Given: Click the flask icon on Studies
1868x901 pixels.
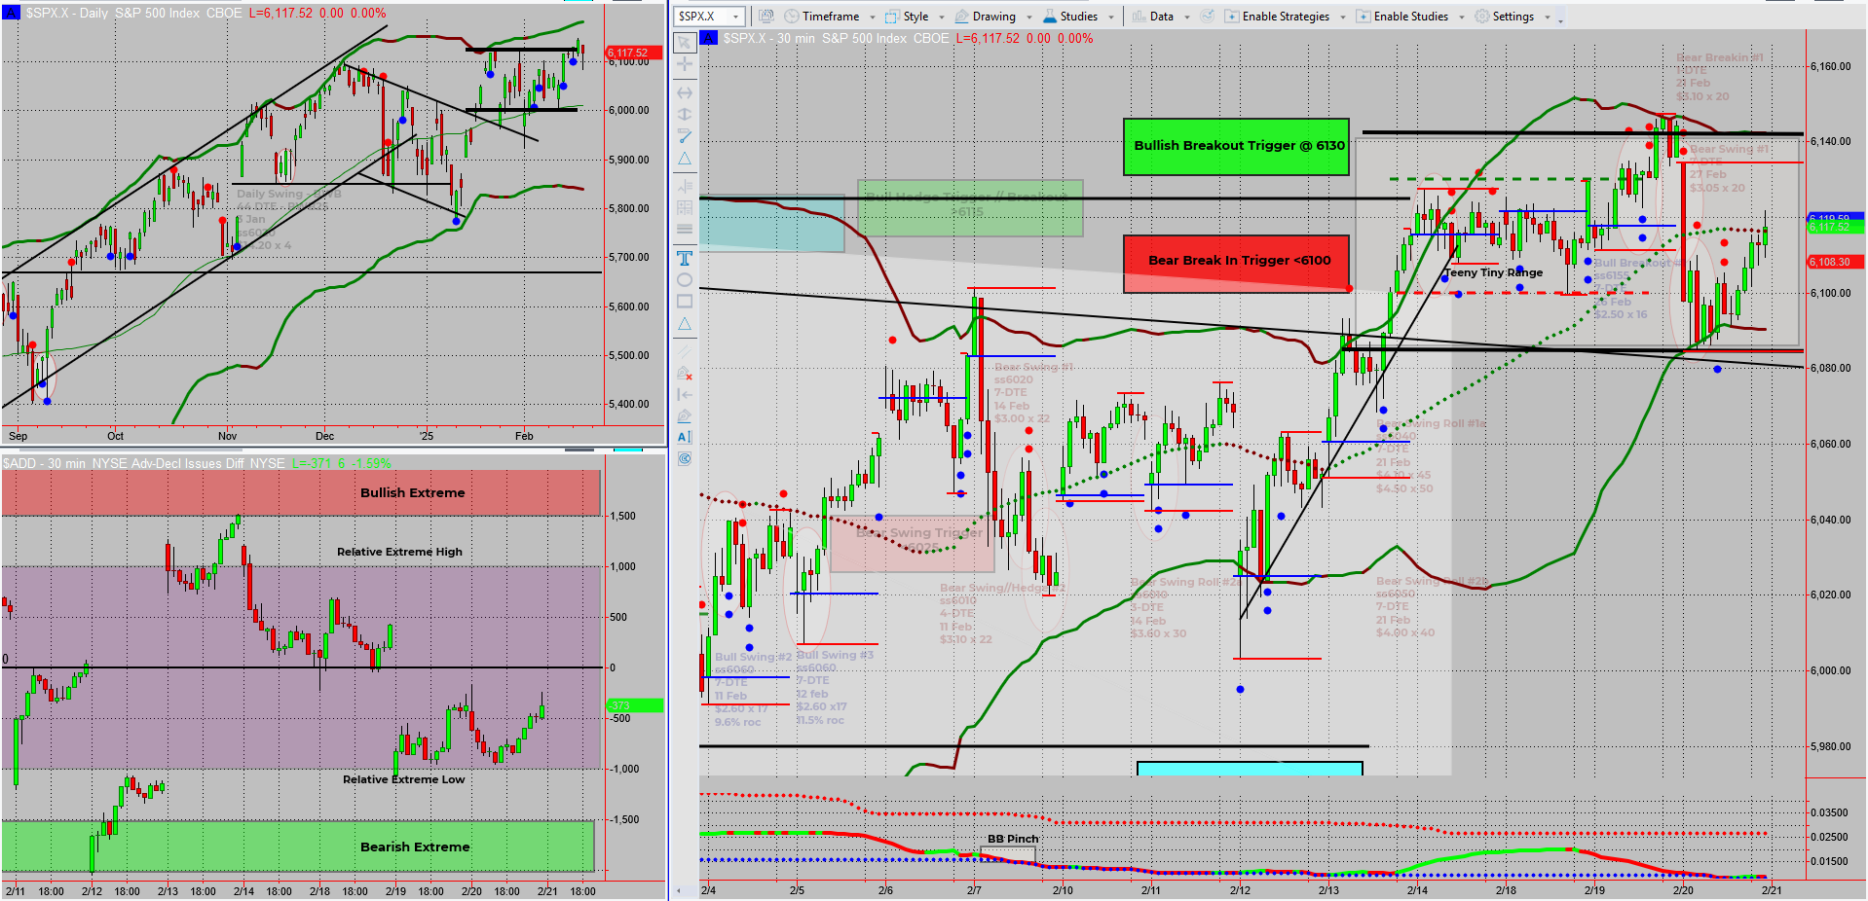Looking at the screenshot, I should coord(1050,17).
